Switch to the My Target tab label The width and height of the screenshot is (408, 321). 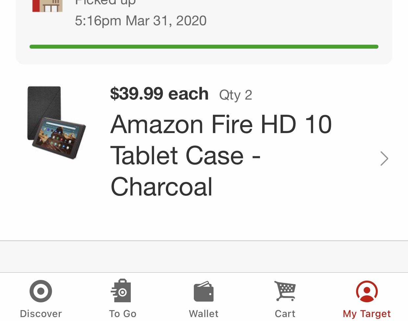[x=367, y=314]
